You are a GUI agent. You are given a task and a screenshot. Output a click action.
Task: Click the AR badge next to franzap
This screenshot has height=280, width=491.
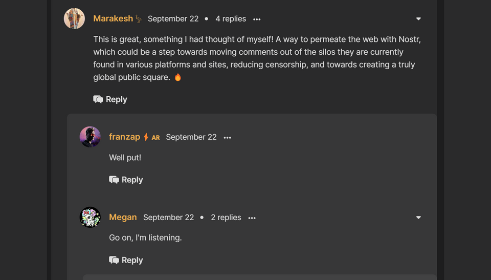tap(155, 138)
